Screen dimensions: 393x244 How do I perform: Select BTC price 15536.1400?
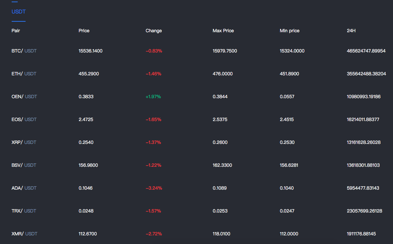(91, 51)
